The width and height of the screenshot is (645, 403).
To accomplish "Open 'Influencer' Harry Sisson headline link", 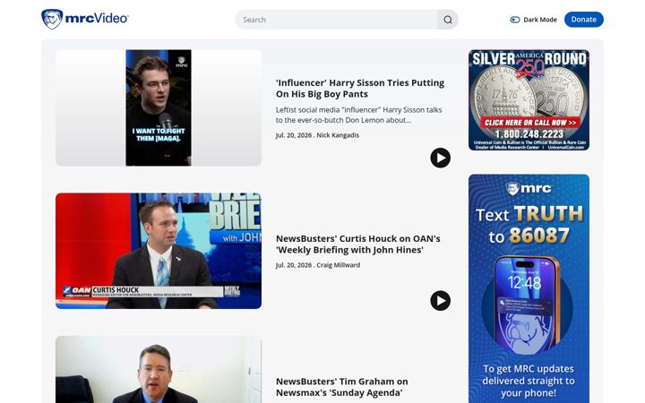I will 360,89.
